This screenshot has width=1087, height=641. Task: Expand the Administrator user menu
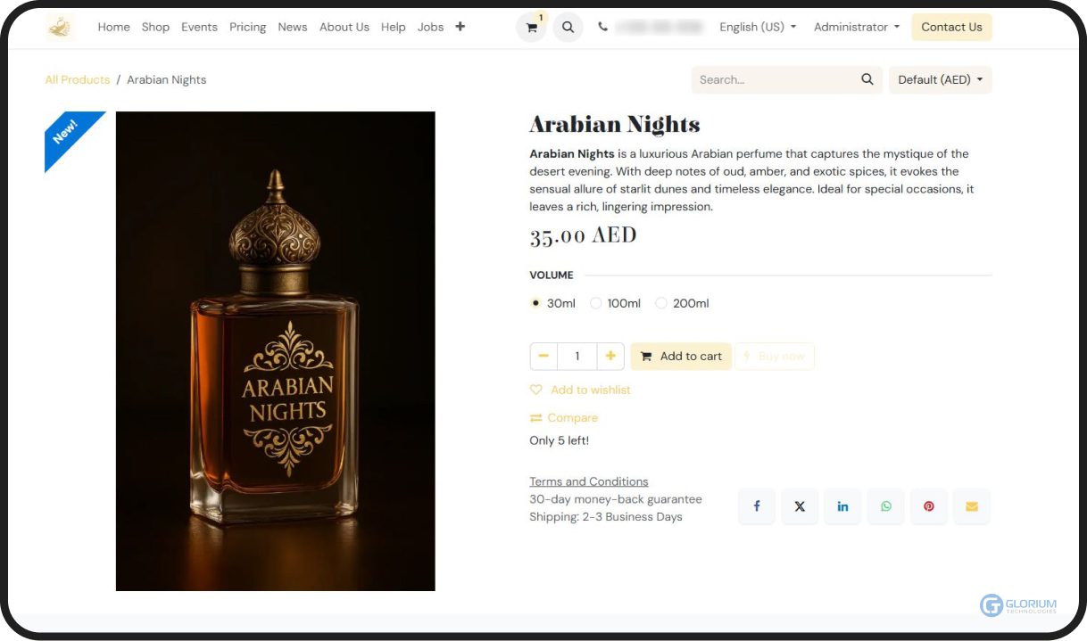pos(857,27)
